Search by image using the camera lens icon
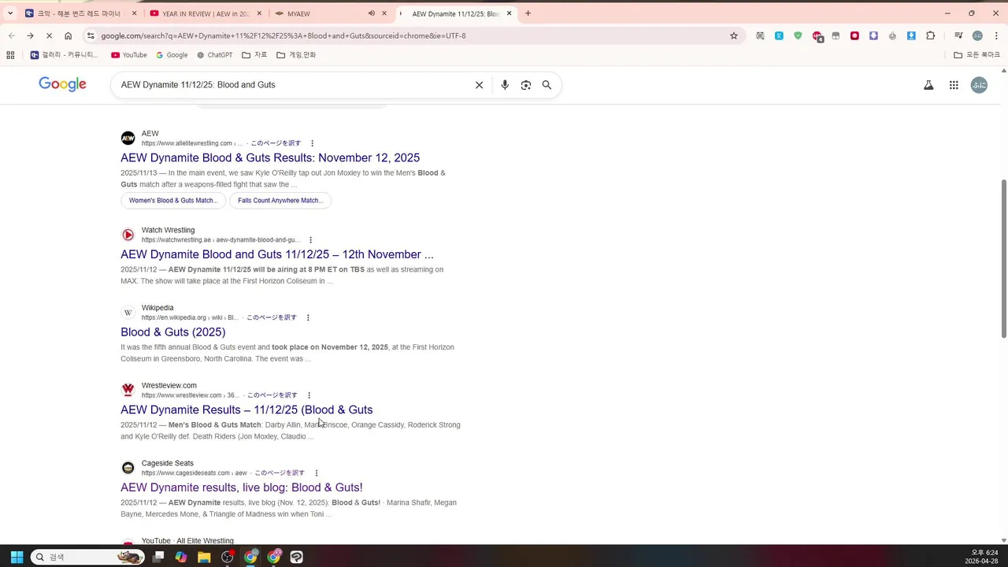Viewport: 1008px width, 567px height. [x=526, y=85]
